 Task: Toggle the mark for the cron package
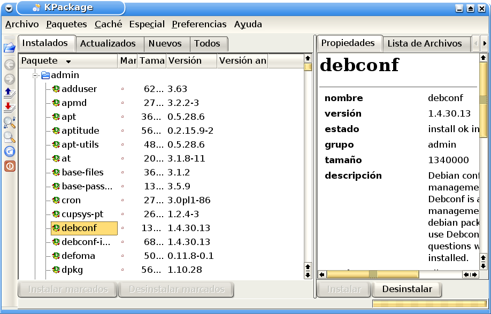click(122, 200)
